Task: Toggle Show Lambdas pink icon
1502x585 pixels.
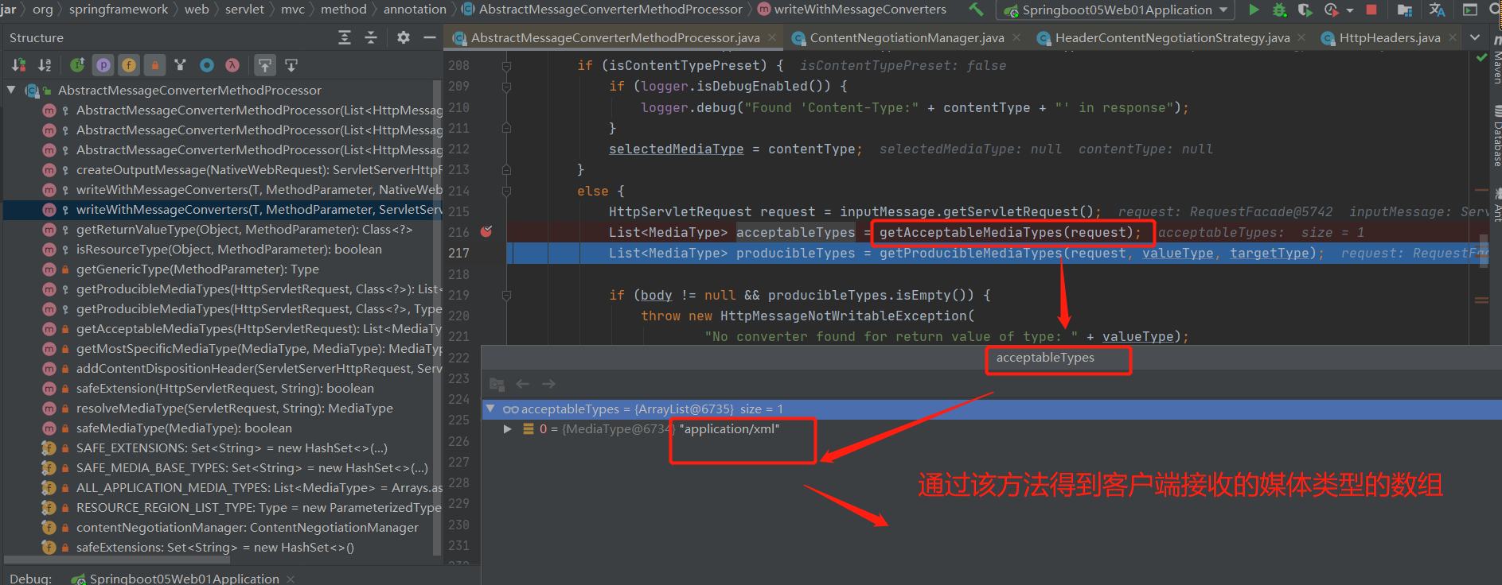Action: (232, 65)
